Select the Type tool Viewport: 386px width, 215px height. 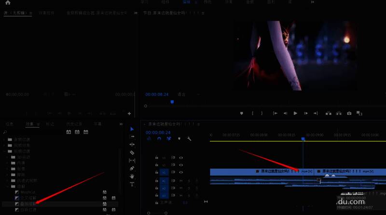[132, 184]
